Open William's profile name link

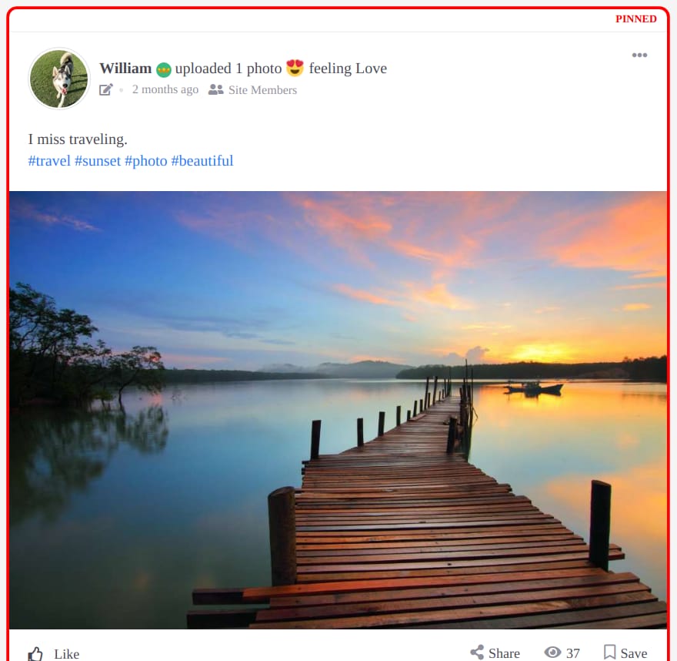pos(125,69)
